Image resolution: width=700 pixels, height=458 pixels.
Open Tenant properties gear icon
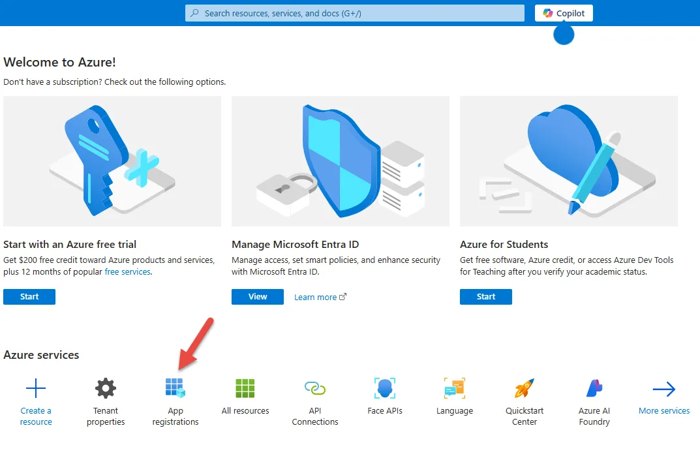(105, 388)
